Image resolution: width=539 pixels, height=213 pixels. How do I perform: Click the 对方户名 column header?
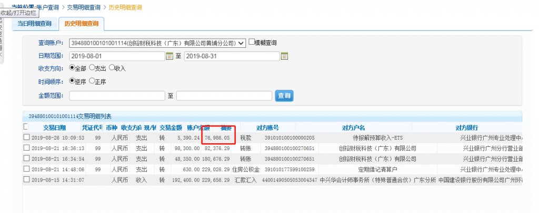(353, 128)
